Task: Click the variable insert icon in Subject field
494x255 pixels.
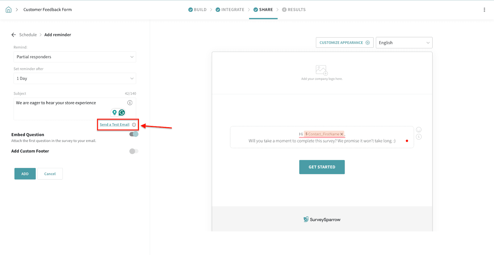Action: pyautogui.click(x=130, y=103)
